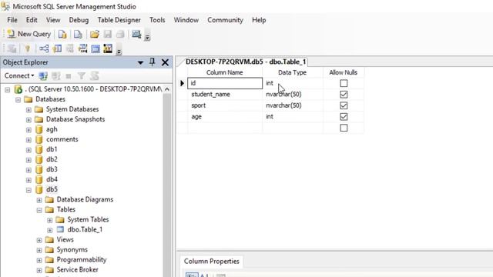Toggle Allow Nulls checkbox for id column
This screenshot has width=493, height=277.
tap(344, 83)
